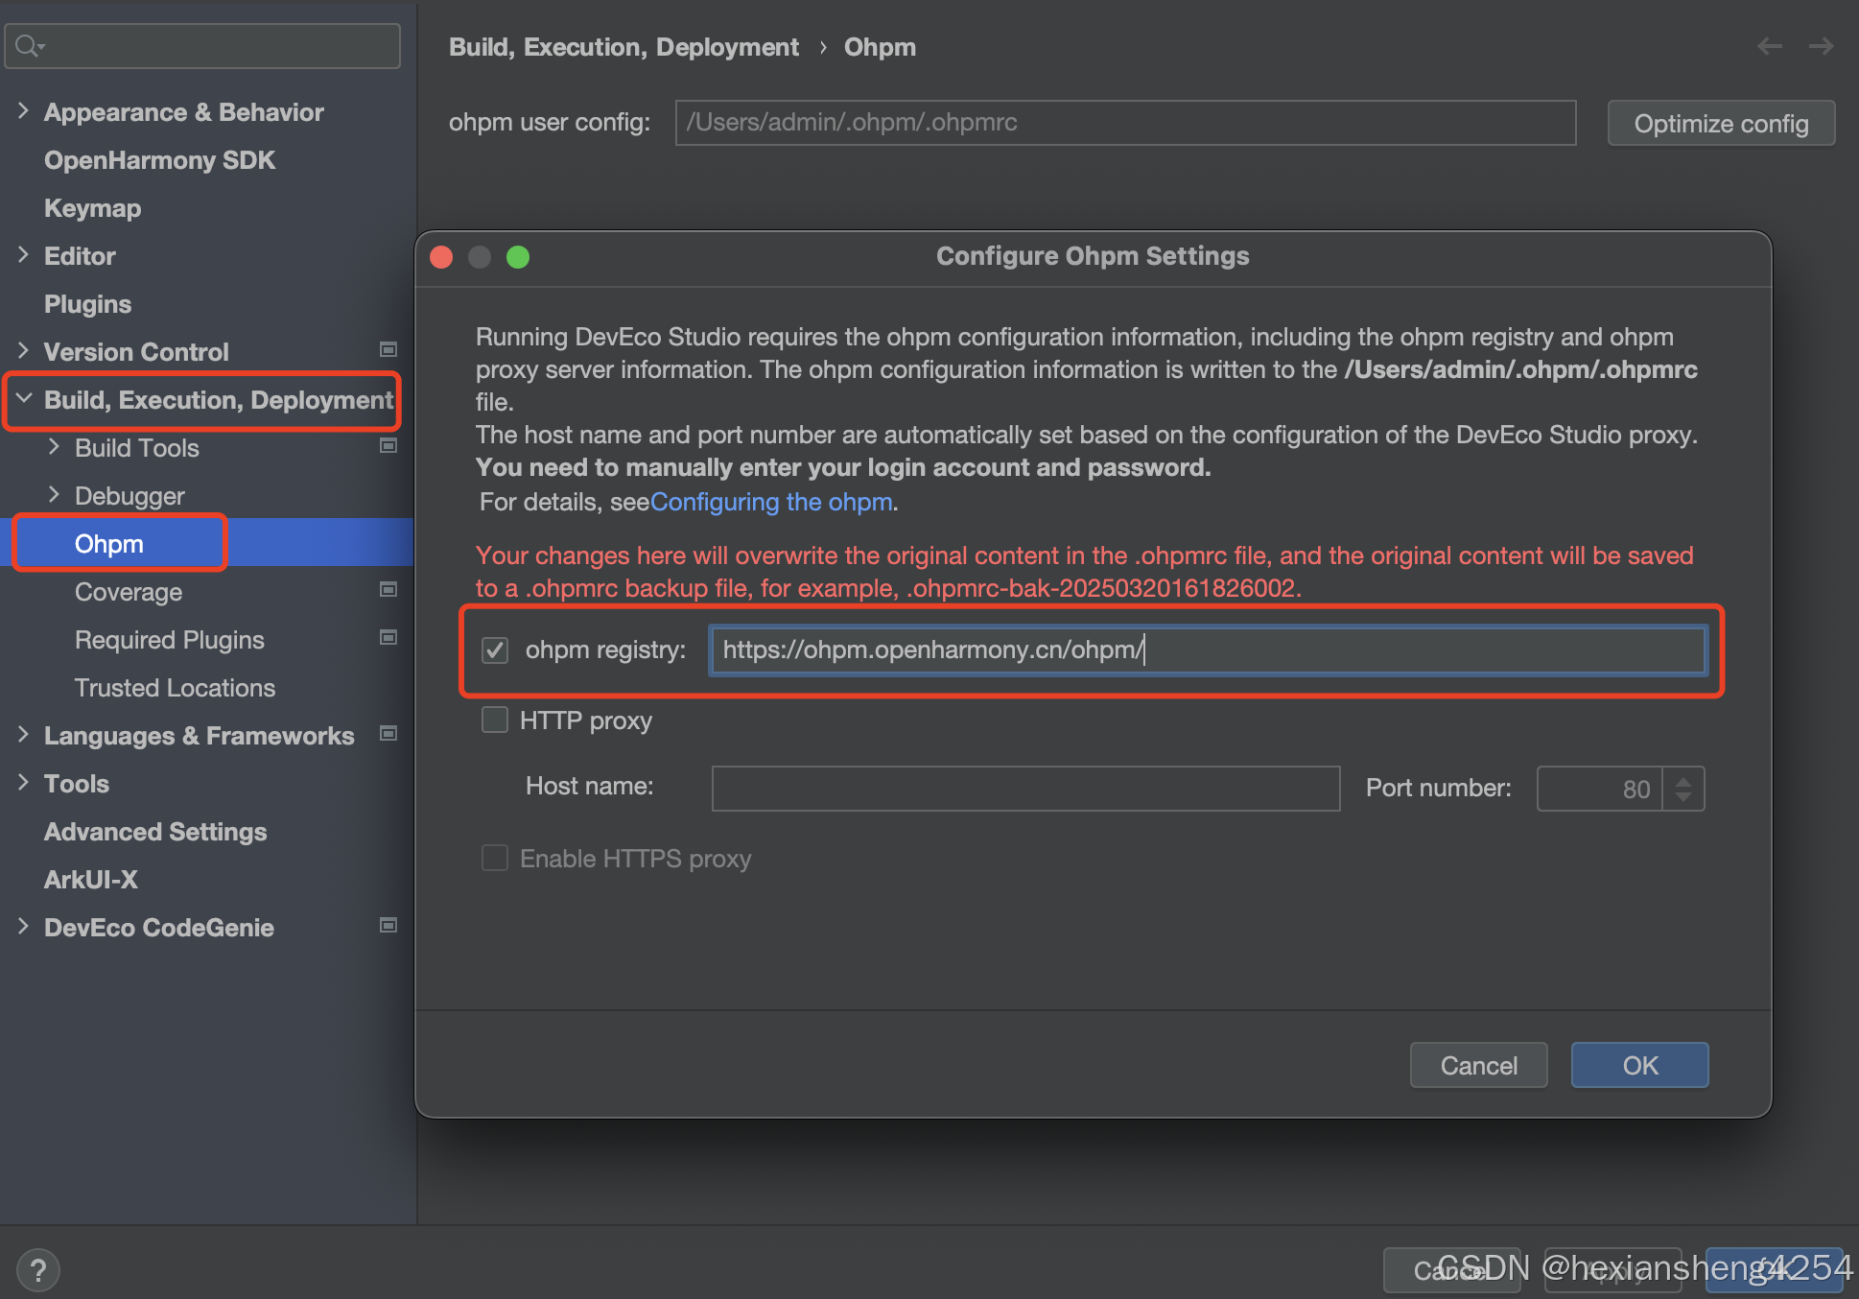Uncheck the ohpm registry checkbox

(x=495, y=650)
